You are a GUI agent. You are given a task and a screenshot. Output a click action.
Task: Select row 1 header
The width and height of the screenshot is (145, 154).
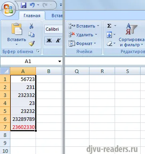coord(5,79)
